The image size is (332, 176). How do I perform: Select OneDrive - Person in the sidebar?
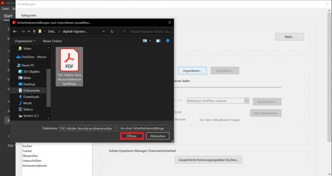click(31, 57)
